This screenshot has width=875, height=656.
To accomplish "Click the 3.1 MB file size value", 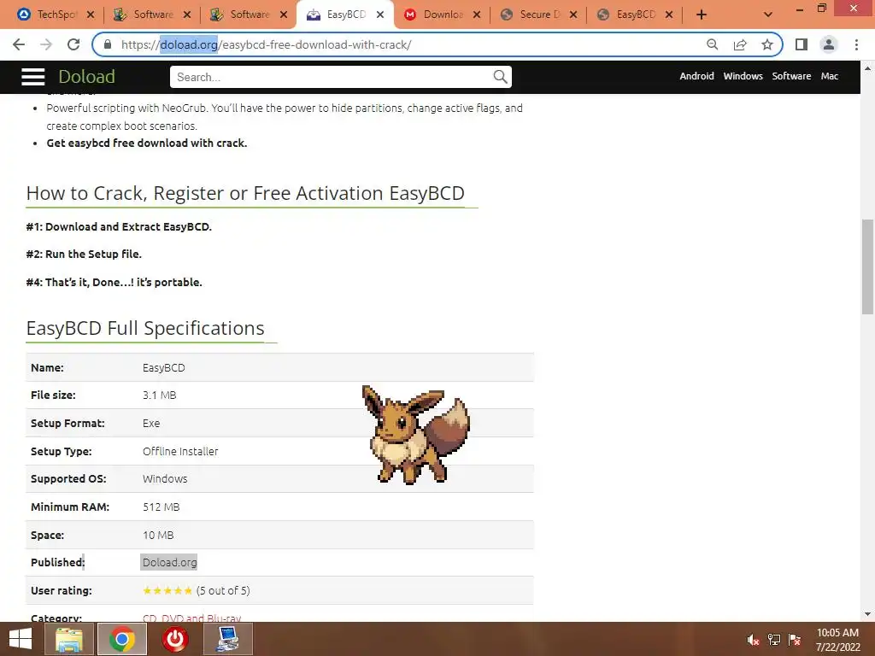I will (x=160, y=395).
